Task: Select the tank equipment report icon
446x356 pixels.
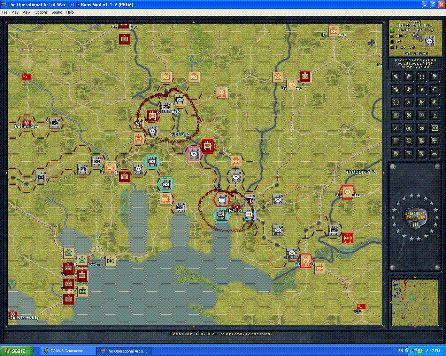Action: pyautogui.click(x=435, y=154)
